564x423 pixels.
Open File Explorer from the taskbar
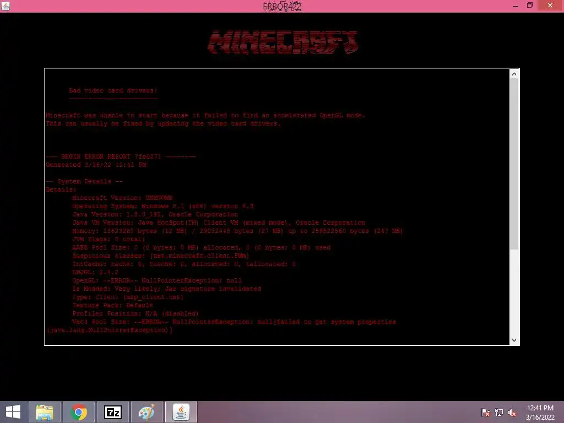(x=45, y=412)
